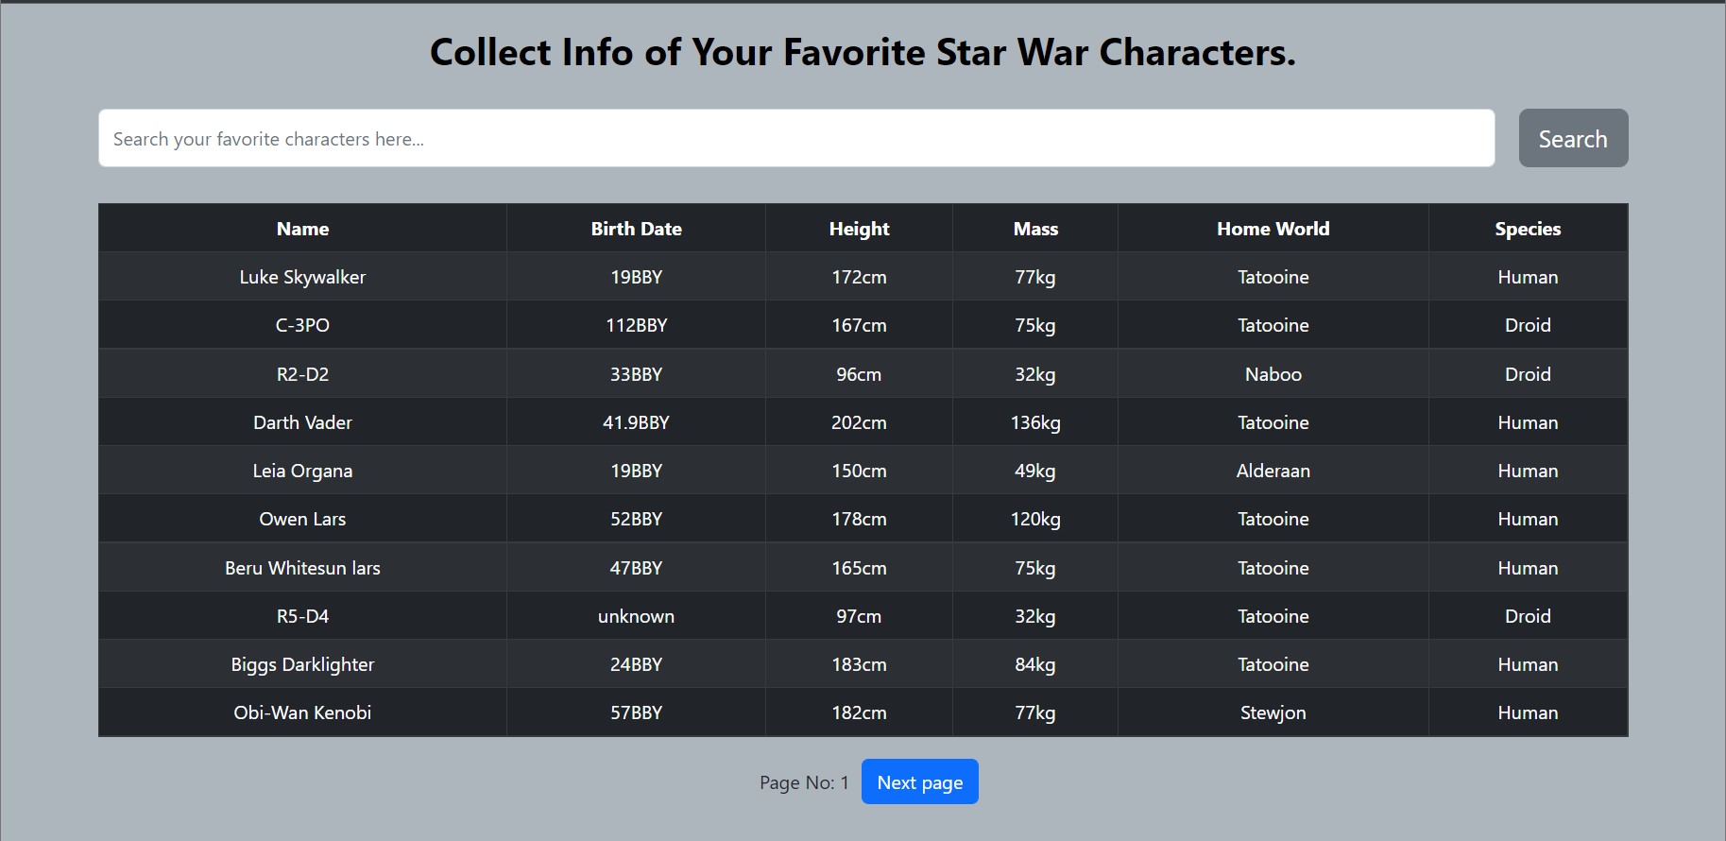Click the Name column header

pyautogui.click(x=302, y=228)
